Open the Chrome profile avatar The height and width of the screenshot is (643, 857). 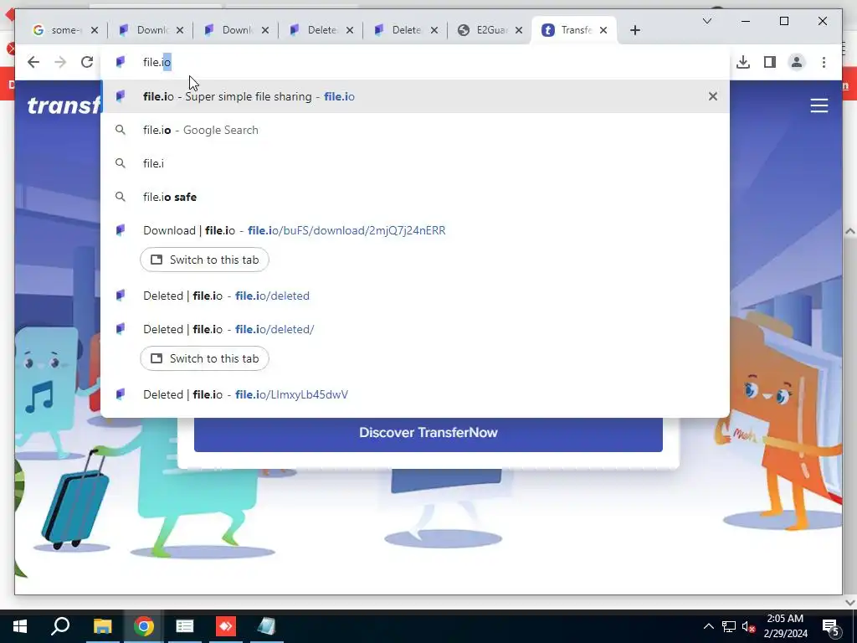click(x=797, y=62)
